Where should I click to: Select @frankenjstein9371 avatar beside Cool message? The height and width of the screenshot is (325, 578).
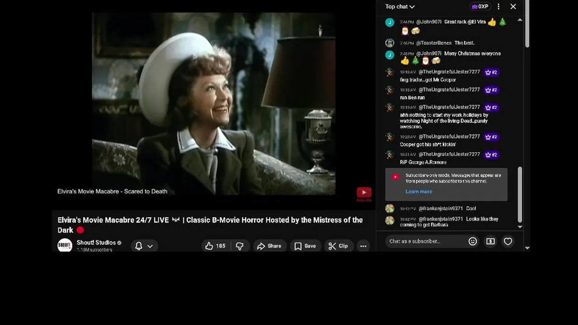390,209
